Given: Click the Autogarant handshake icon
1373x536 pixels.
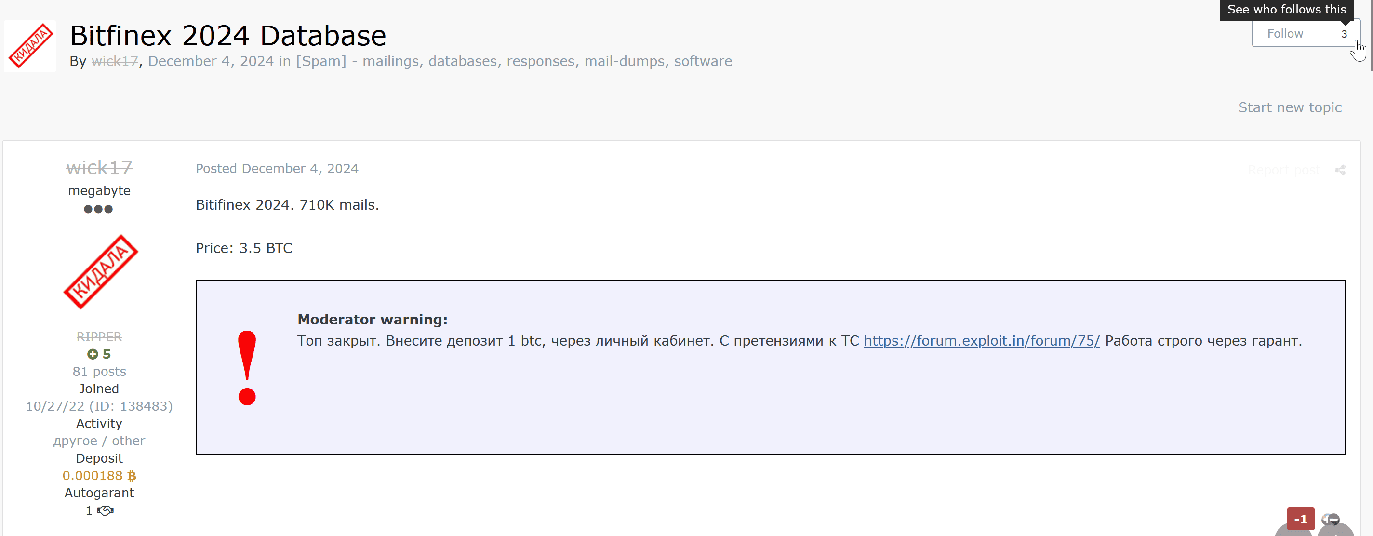Looking at the screenshot, I should point(106,510).
